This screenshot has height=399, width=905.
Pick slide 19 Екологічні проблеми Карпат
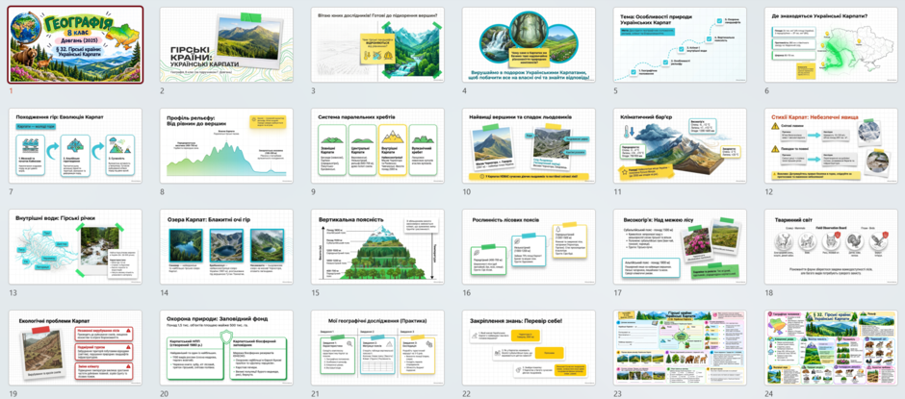pos(76,348)
